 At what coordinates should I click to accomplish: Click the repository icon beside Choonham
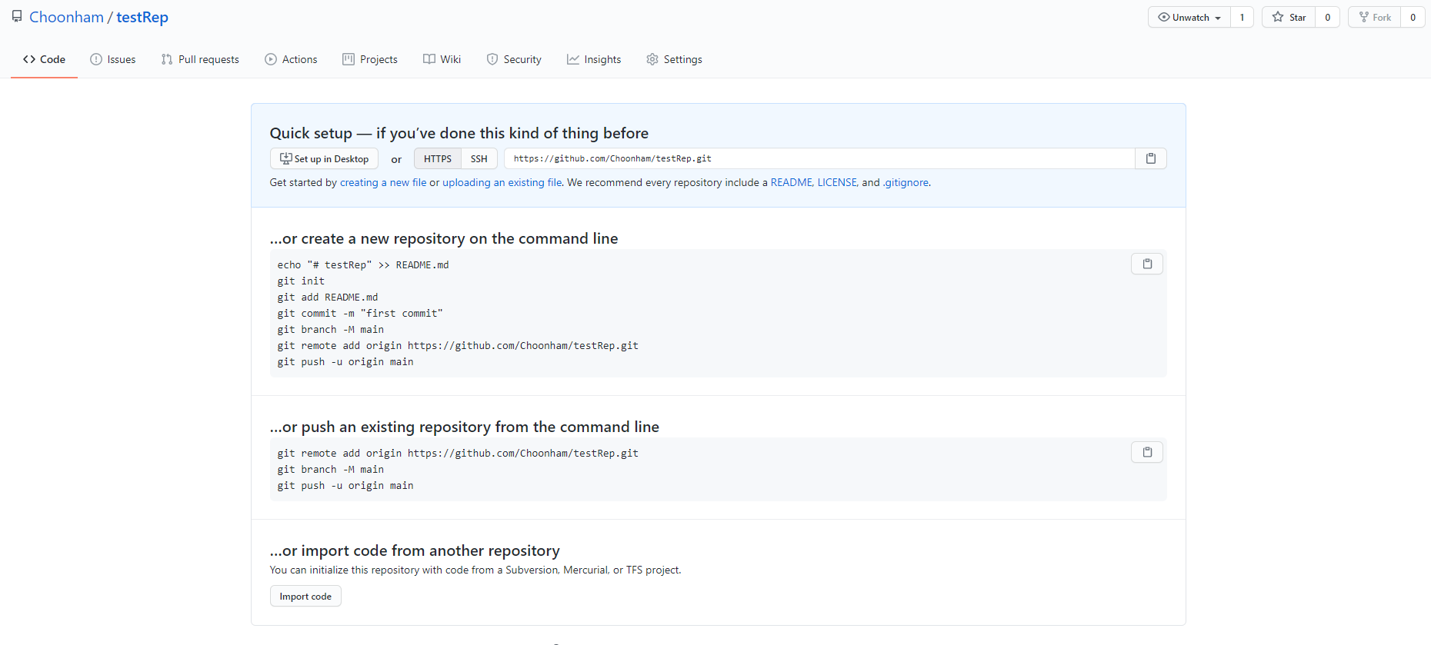tap(17, 17)
